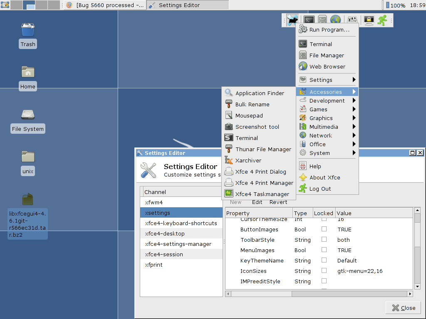Enable the Locked checkbox for IconSizes

[324, 271]
